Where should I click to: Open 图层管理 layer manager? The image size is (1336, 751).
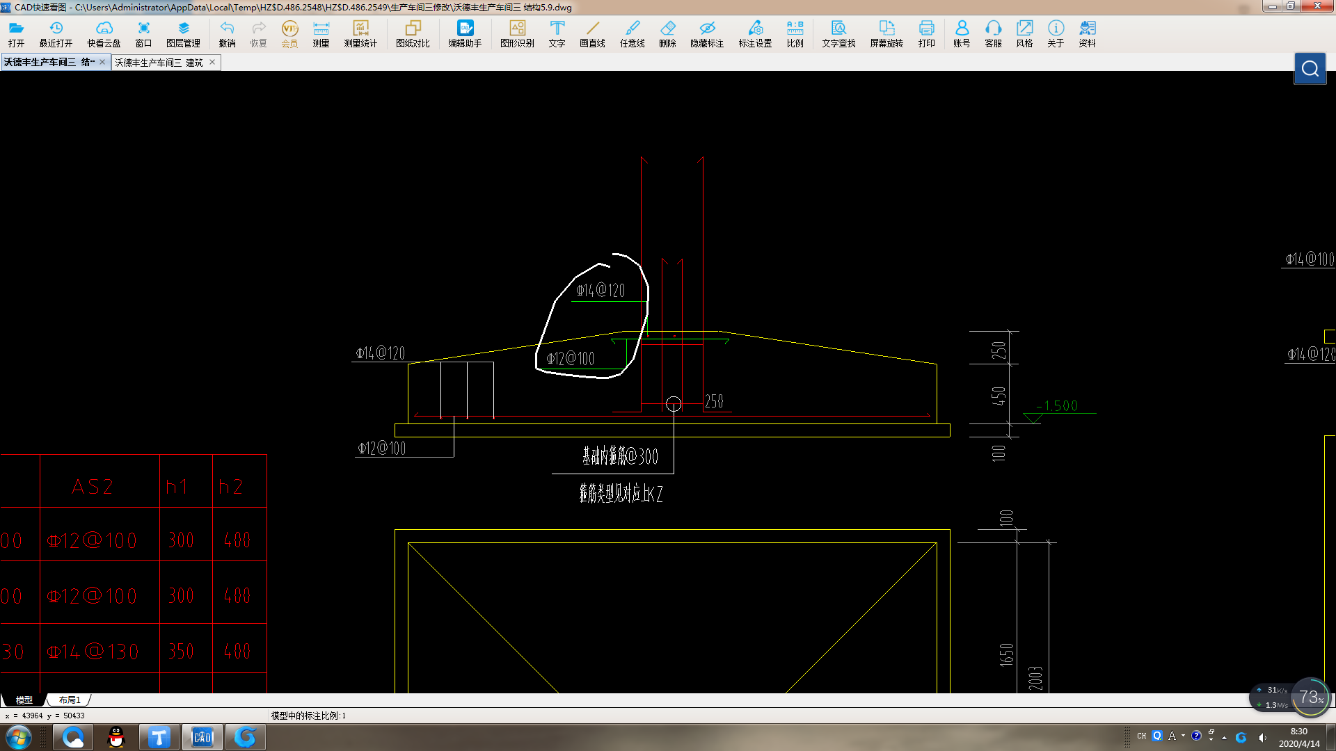point(183,33)
